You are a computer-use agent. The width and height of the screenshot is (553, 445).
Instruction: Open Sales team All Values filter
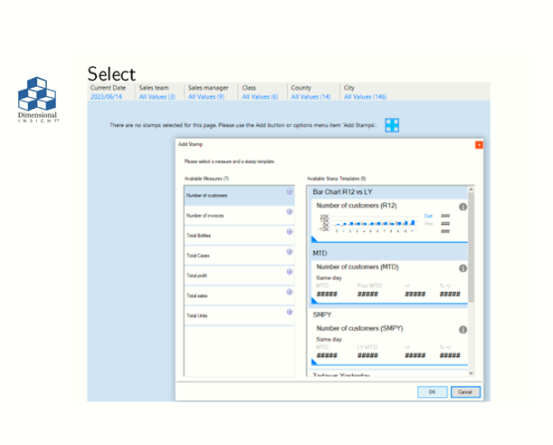pos(157,96)
